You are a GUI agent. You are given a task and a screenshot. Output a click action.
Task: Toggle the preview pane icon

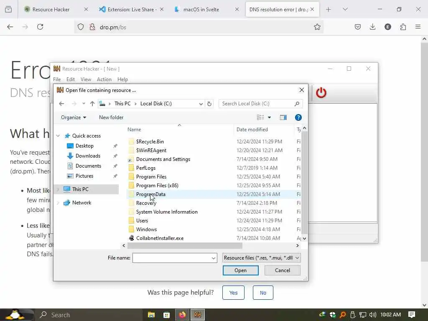[283, 117]
